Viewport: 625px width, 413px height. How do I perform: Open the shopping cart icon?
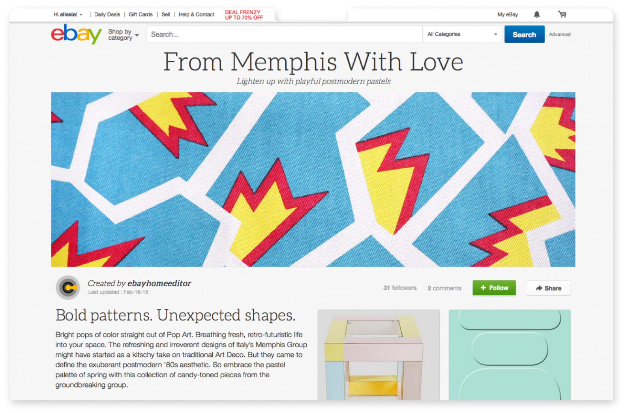(x=562, y=14)
